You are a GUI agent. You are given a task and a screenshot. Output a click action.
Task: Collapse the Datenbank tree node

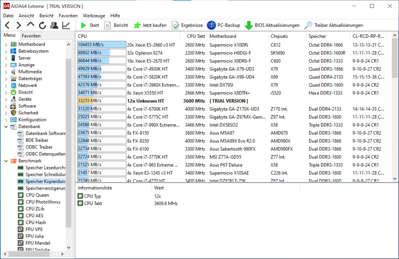pyautogui.click(x=6, y=127)
